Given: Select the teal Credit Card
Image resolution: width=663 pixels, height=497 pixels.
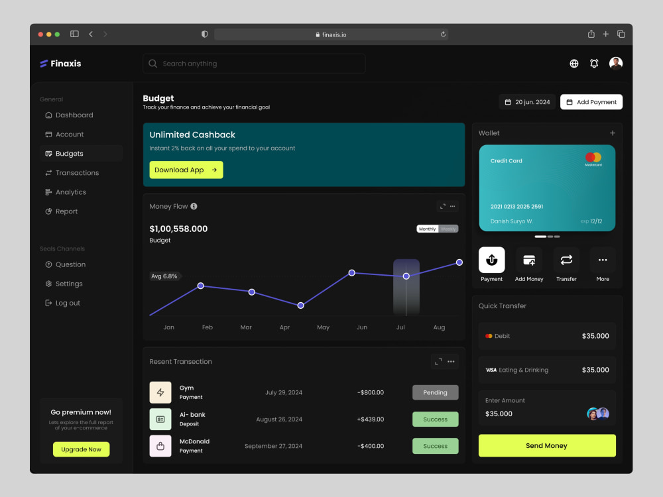Looking at the screenshot, I should point(547,188).
